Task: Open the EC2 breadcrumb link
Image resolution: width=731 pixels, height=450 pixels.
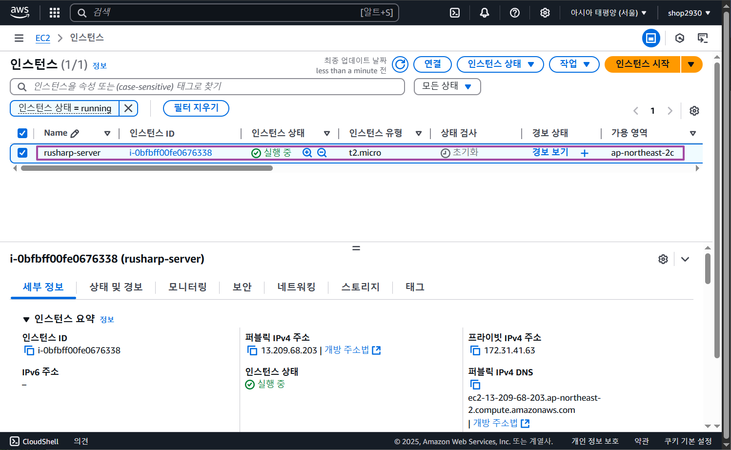Action: coord(43,38)
